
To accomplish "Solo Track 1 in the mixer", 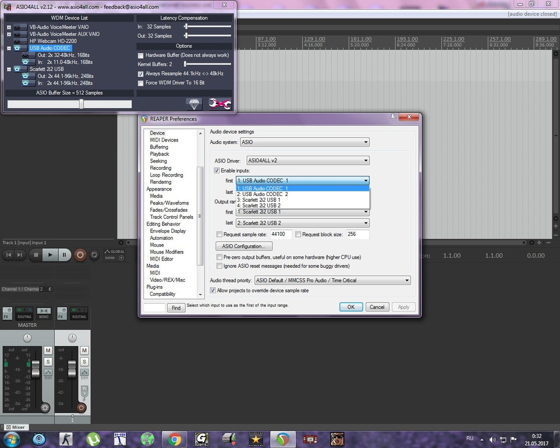I will (85, 362).
